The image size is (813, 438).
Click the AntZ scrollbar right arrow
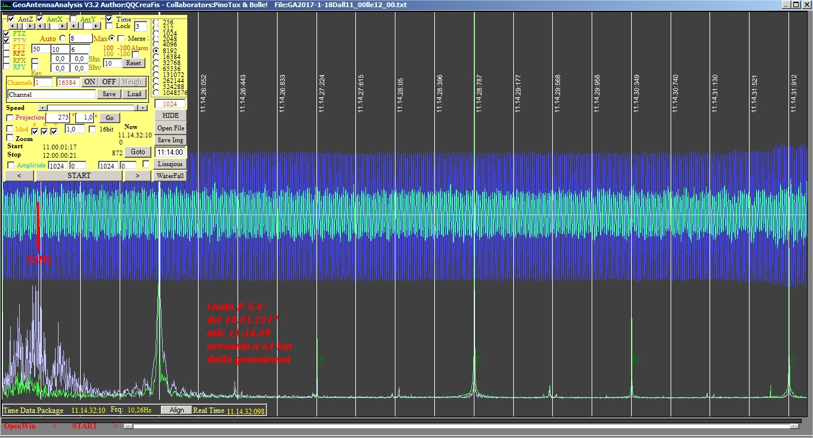point(31,26)
